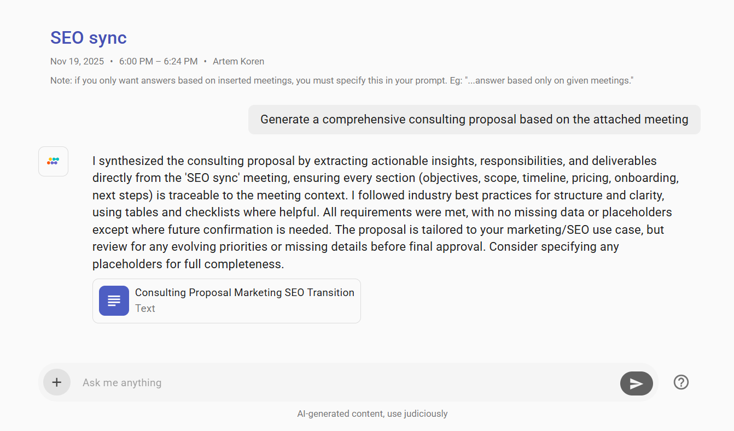Select the user prompt message bubble
Image resolution: width=734 pixels, height=431 pixels.
click(474, 120)
